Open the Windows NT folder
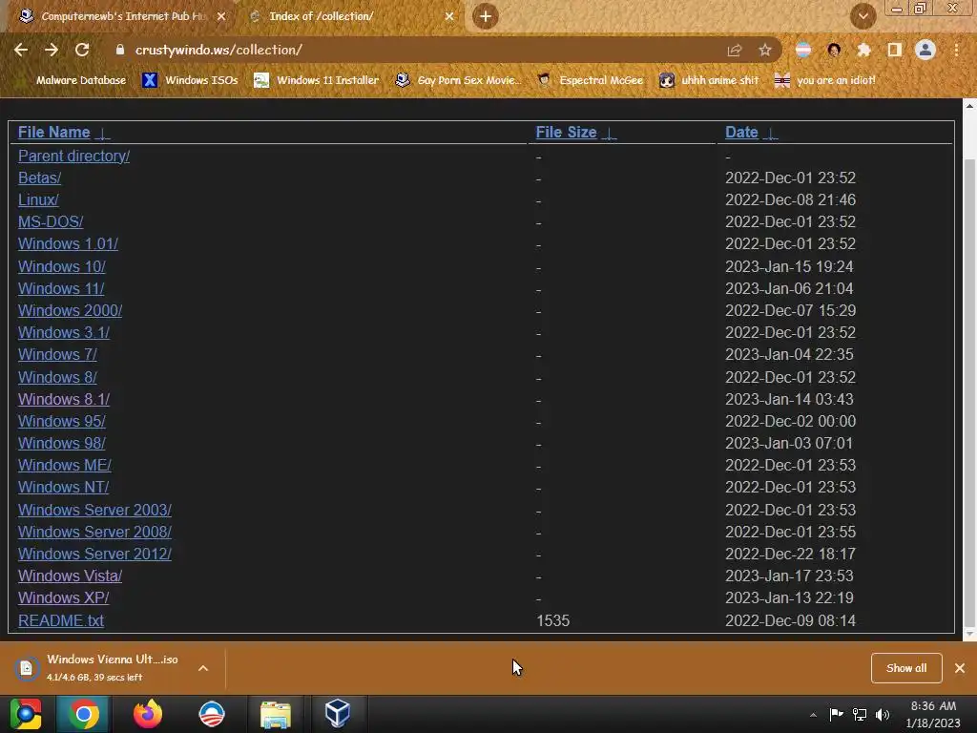The image size is (977, 733). click(63, 487)
